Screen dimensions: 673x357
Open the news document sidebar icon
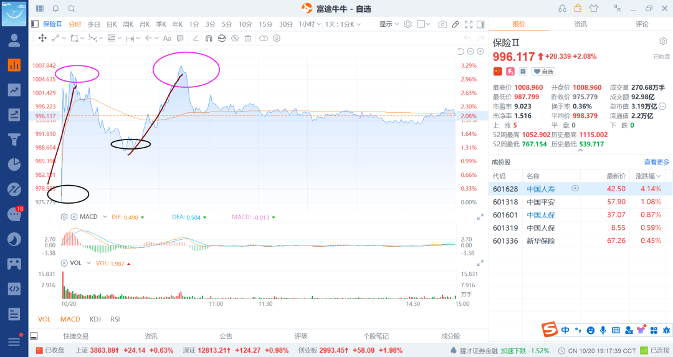14,314
